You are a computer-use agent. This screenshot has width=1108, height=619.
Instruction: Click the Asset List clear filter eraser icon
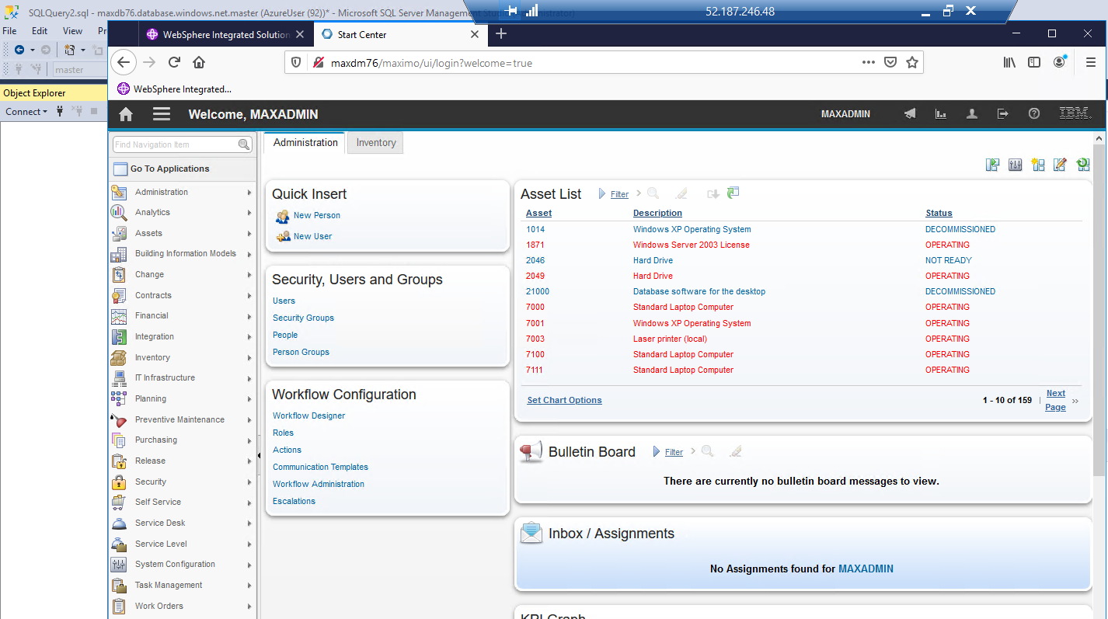(681, 193)
